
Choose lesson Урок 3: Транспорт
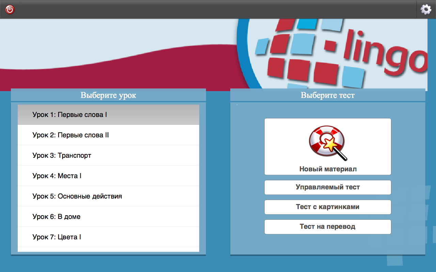(108, 155)
